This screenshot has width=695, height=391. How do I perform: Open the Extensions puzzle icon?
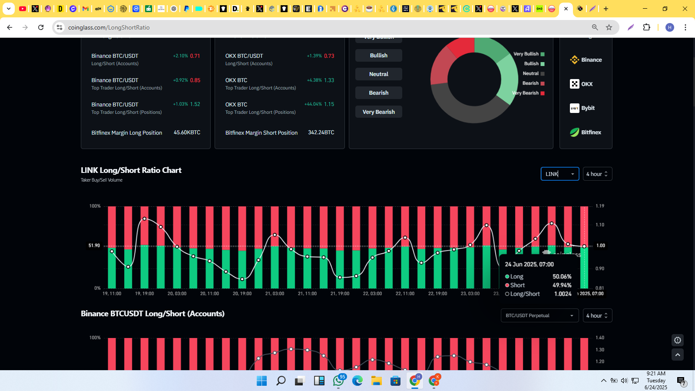pyautogui.click(x=646, y=27)
